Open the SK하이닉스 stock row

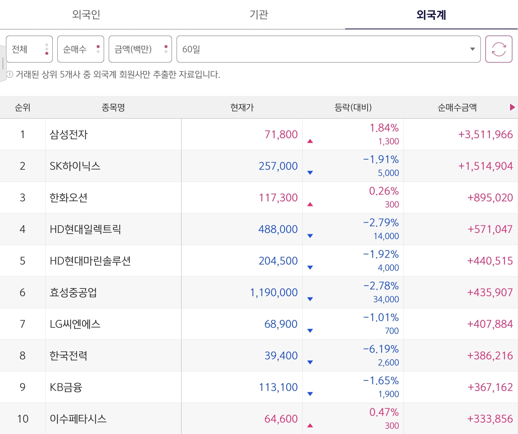point(259,166)
